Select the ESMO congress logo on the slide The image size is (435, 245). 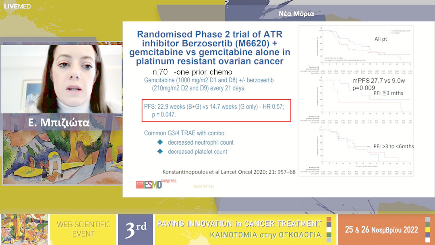click(156, 184)
